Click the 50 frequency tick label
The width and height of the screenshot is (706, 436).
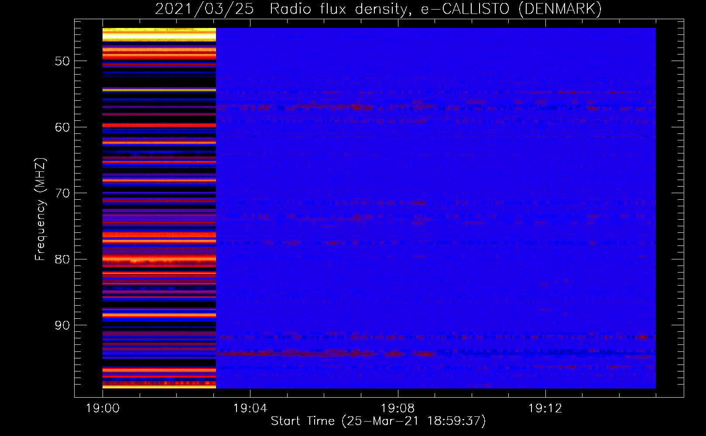point(62,61)
